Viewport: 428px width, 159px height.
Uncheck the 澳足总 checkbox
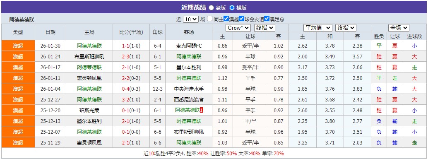(267, 19)
